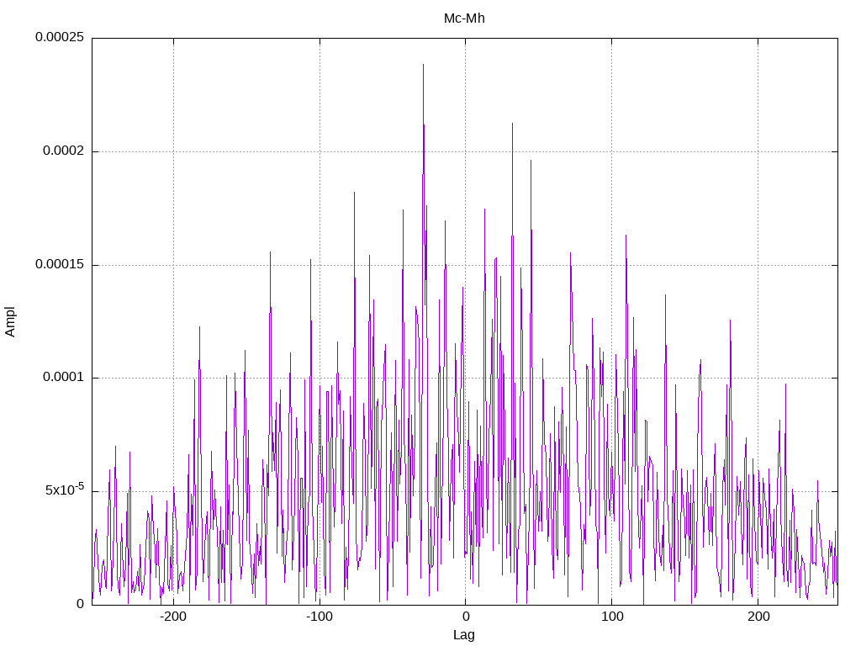Click the x-axis tick label '200'
Image resolution: width=861 pixels, height=646 pixels.
[x=758, y=617]
